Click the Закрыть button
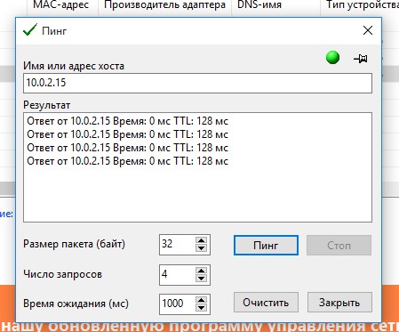 [339, 303]
